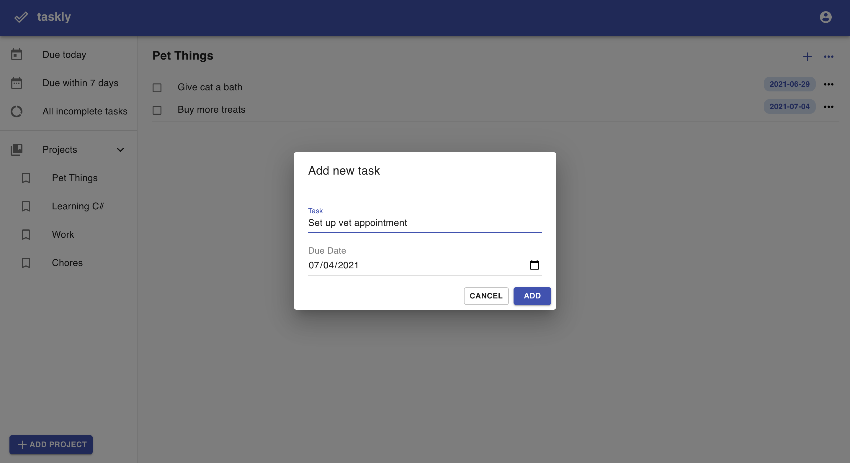
Task: Open the account profile icon
Action: click(825, 17)
